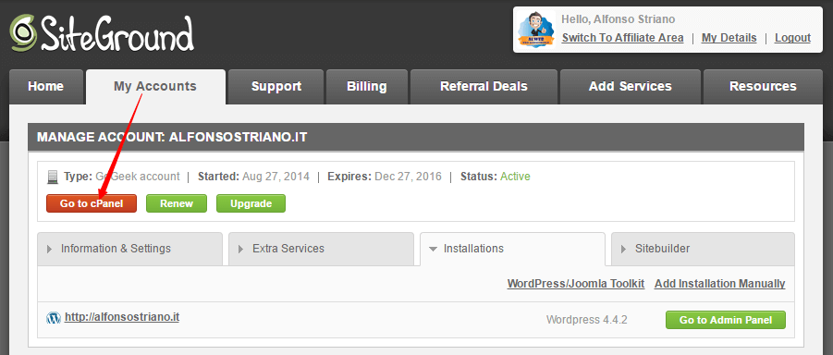Go to the Resources tab
The height and width of the screenshot is (355, 833).
tap(763, 87)
